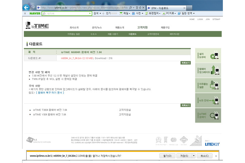Click the browser forward arrow button
245x163 pixels.
tap(33, 7)
